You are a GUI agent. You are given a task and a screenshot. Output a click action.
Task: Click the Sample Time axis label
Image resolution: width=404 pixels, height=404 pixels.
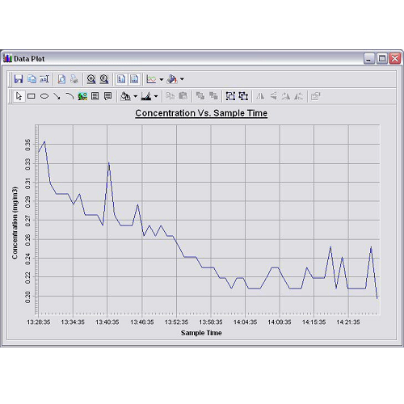pos(201,333)
